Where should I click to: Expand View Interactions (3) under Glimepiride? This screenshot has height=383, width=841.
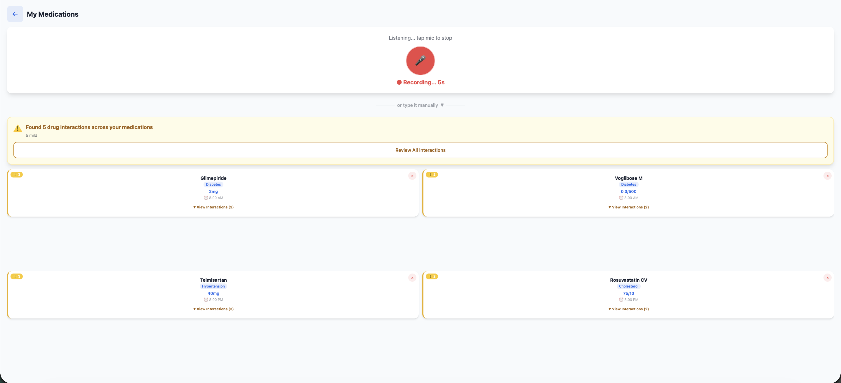tap(213, 207)
